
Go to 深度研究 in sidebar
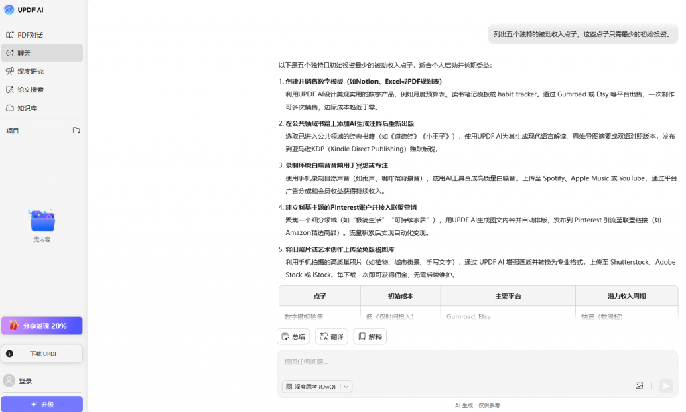[x=30, y=72]
